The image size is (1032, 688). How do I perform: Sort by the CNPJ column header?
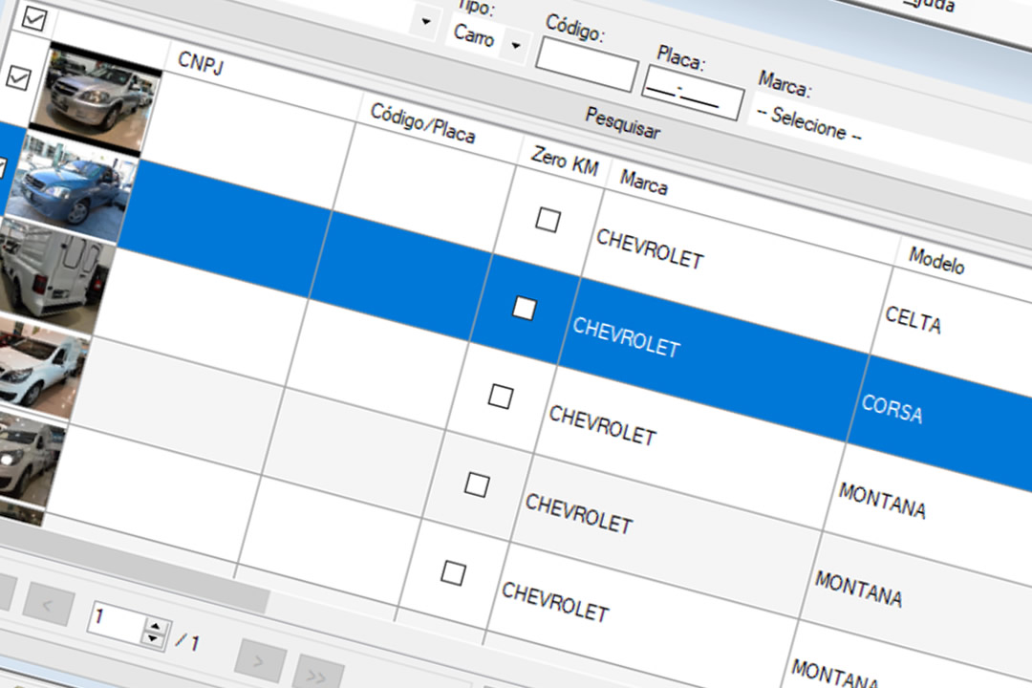click(201, 64)
